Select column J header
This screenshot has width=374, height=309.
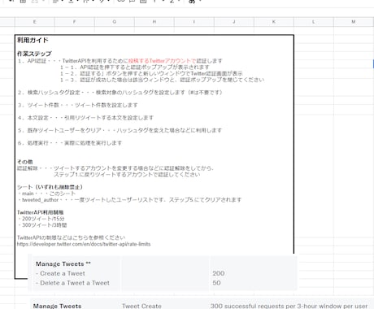[234, 22]
